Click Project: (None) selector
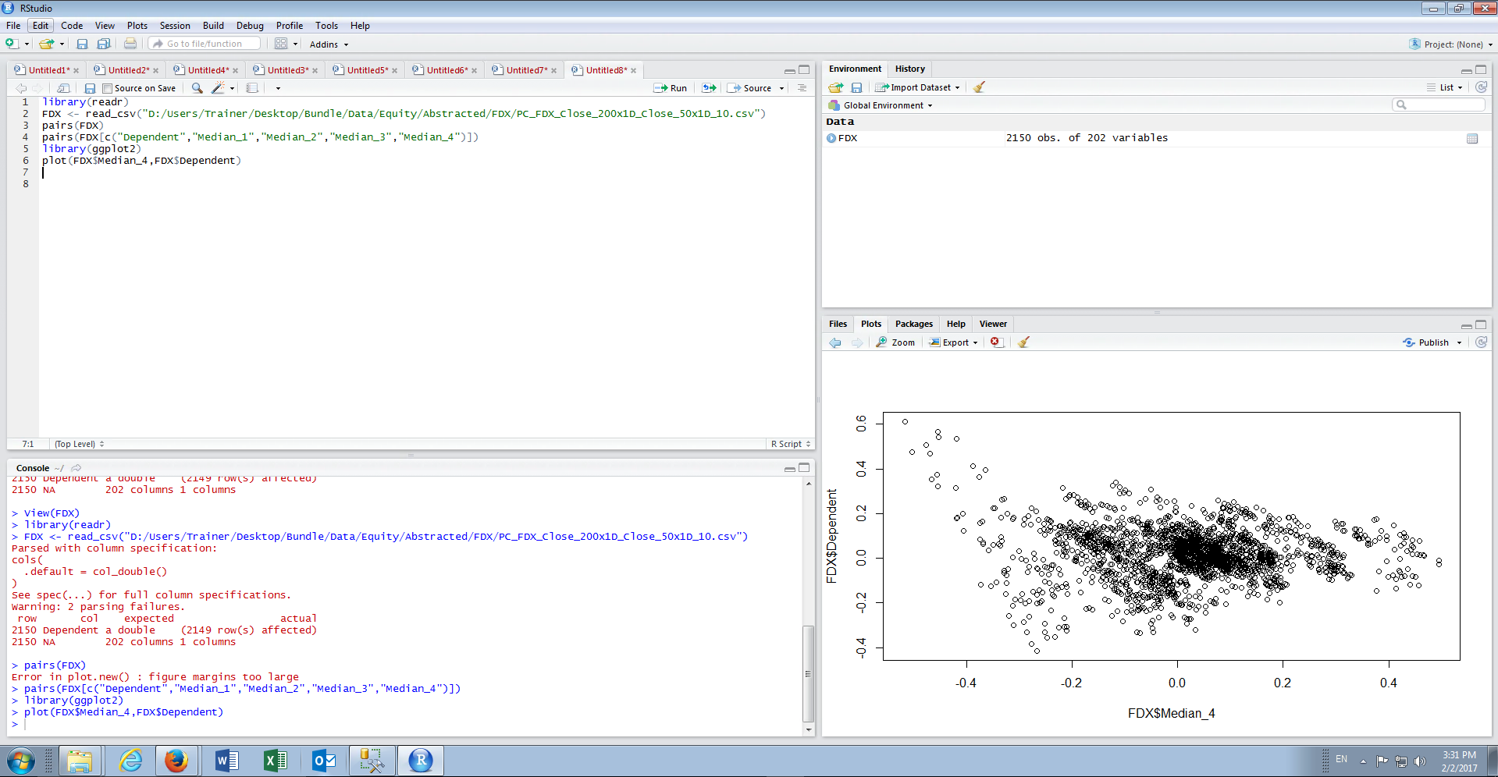The width and height of the screenshot is (1498, 777). point(1451,44)
